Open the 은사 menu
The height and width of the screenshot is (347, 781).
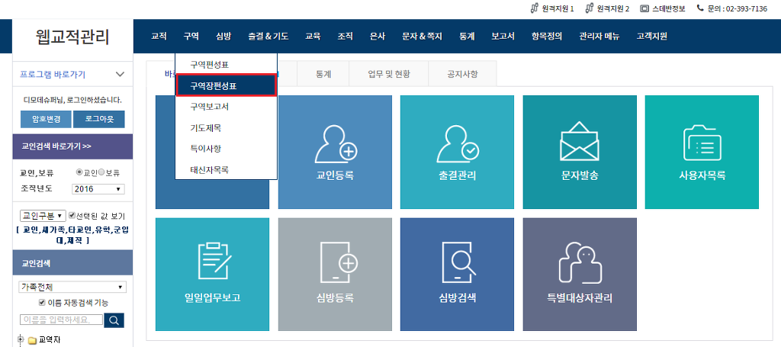tap(378, 36)
